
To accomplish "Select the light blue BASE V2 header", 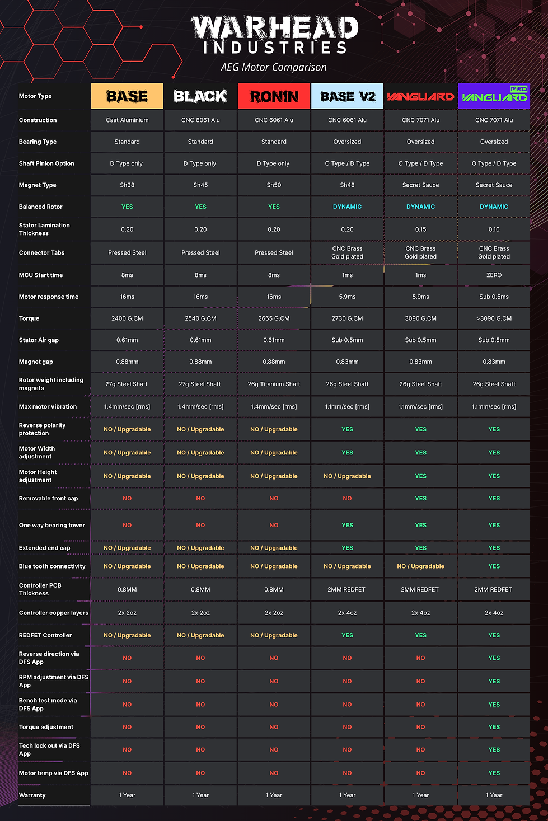I will click(347, 96).
